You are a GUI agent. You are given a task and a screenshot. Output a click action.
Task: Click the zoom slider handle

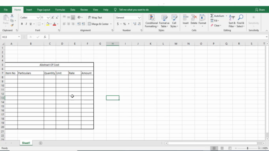(x=248, y=148)
